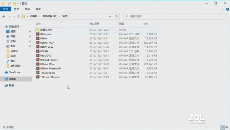Click 驱动 breadcrumb in the address bar

click(x=65, y=16)
